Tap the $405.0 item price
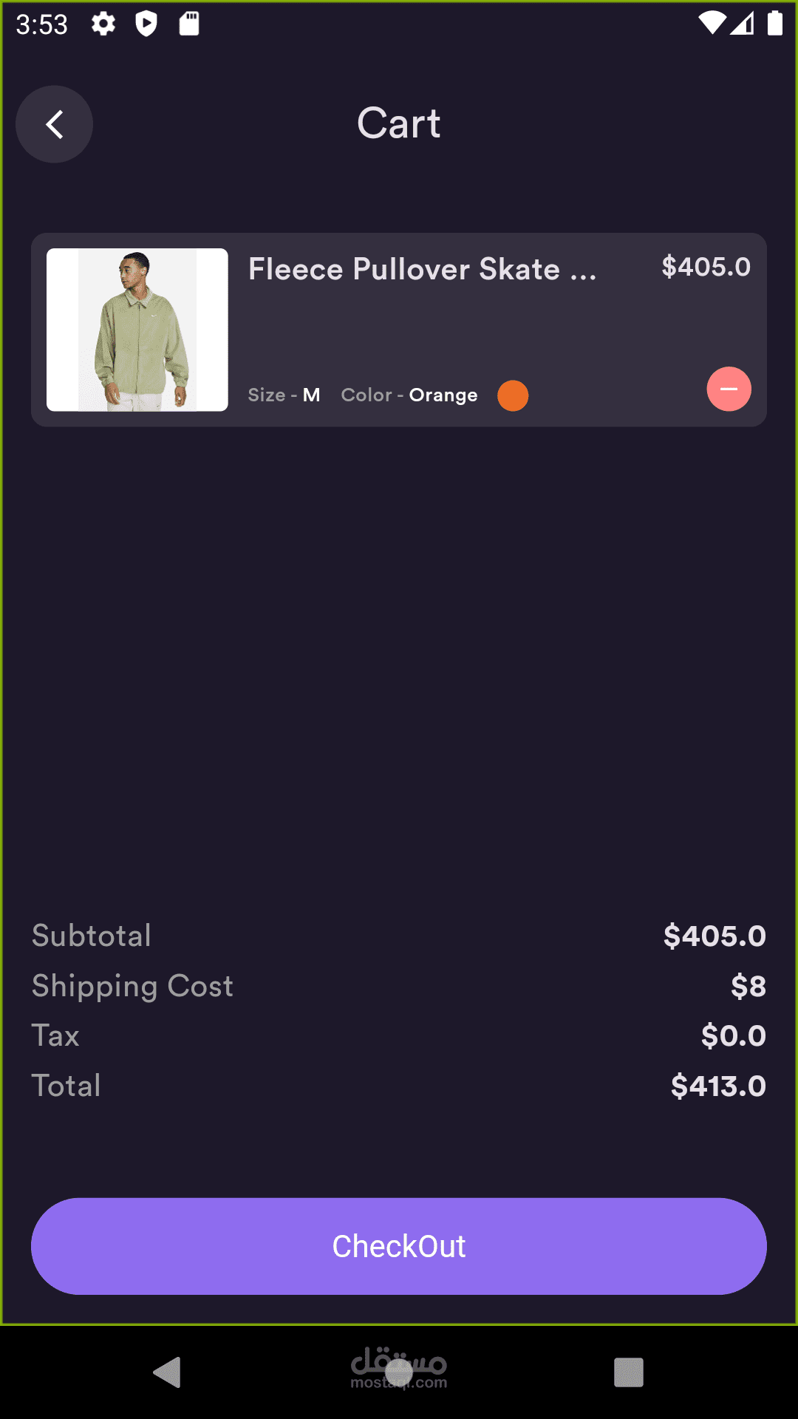The image size is (798, 1419). tap(706, 267)
